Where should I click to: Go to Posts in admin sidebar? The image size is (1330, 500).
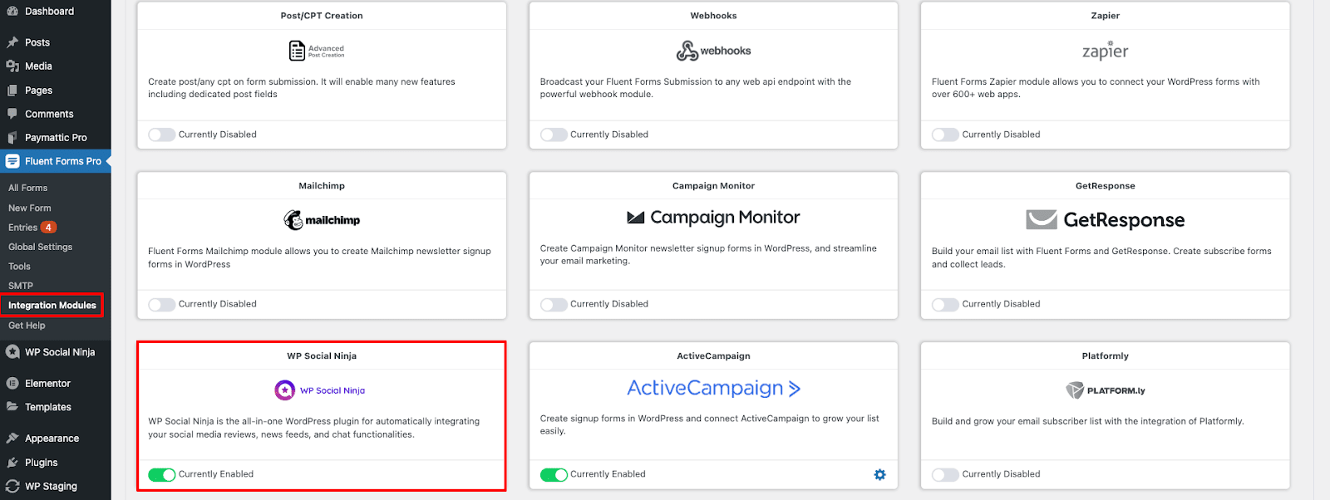pos(37,42)
